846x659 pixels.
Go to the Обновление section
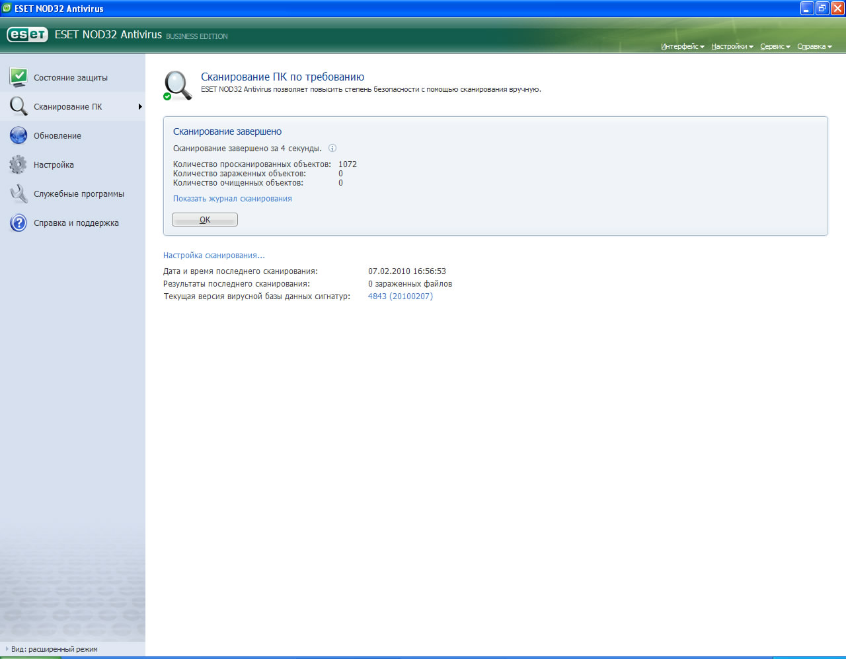[73, 135]
